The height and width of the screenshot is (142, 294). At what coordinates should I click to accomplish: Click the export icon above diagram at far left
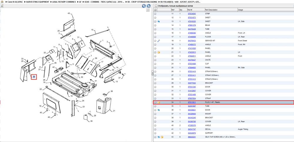pyautogui.click(x=1, y=6)
